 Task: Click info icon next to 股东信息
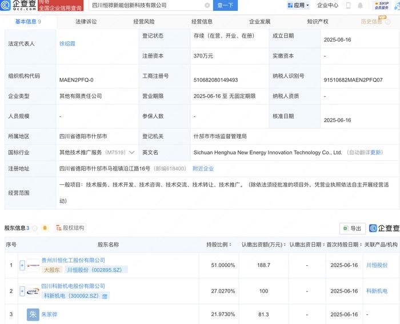(x=35, y=228)
